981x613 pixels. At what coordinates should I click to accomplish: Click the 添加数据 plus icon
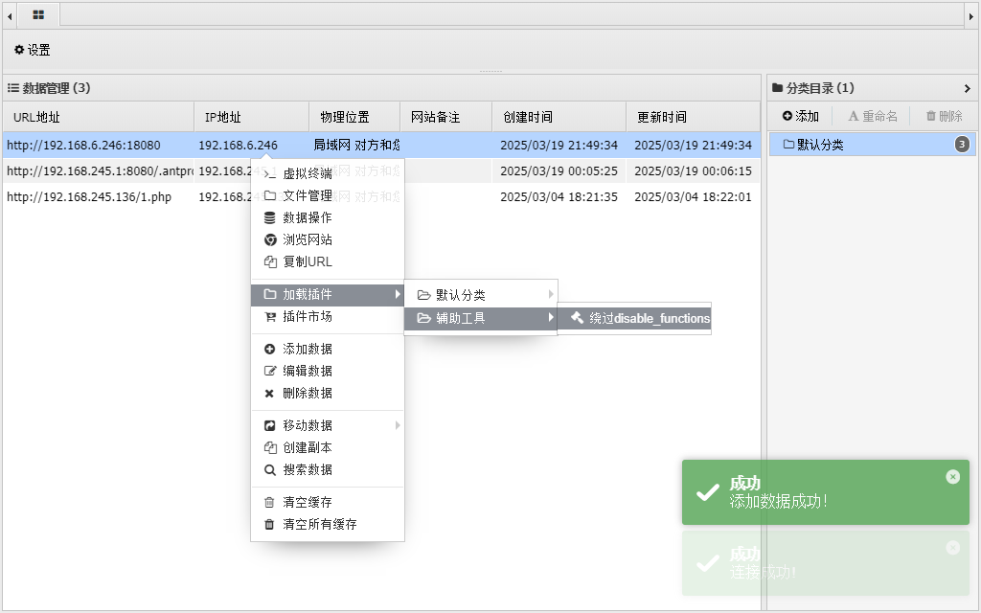tap(270, 349)
